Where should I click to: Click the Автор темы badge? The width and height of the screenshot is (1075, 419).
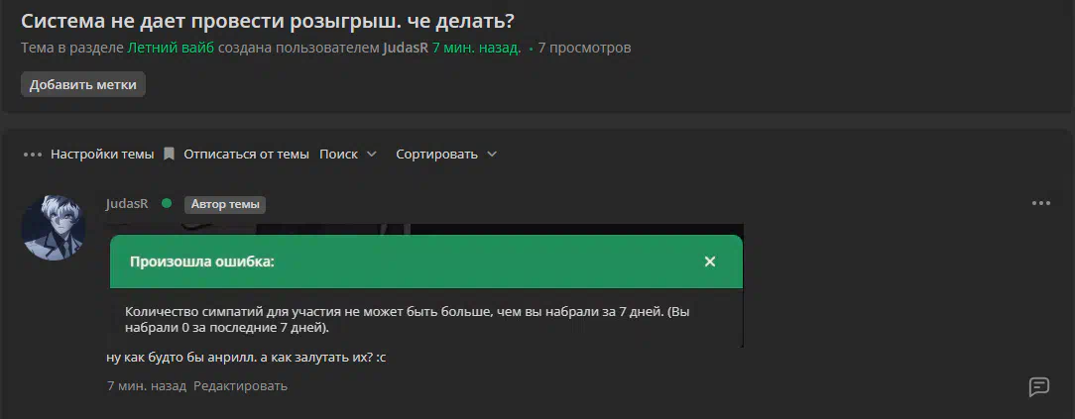coord(225,204)
